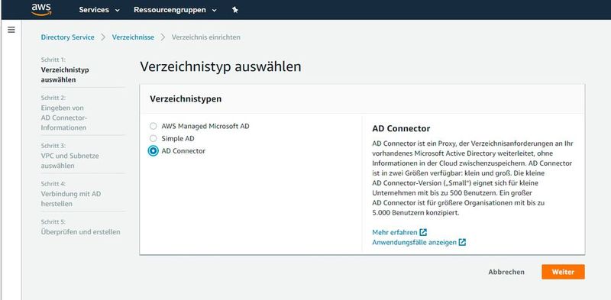Go to the Directory Service breadcrumb
The image size is (611, 300).
click(67, 37)
